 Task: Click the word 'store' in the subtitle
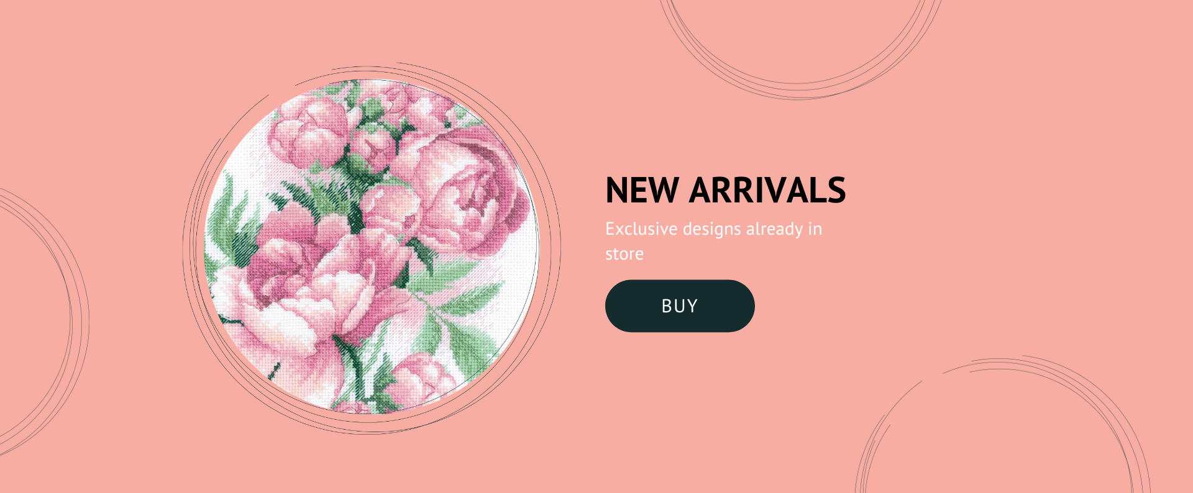pyautogui.click(x=624, y=254)
